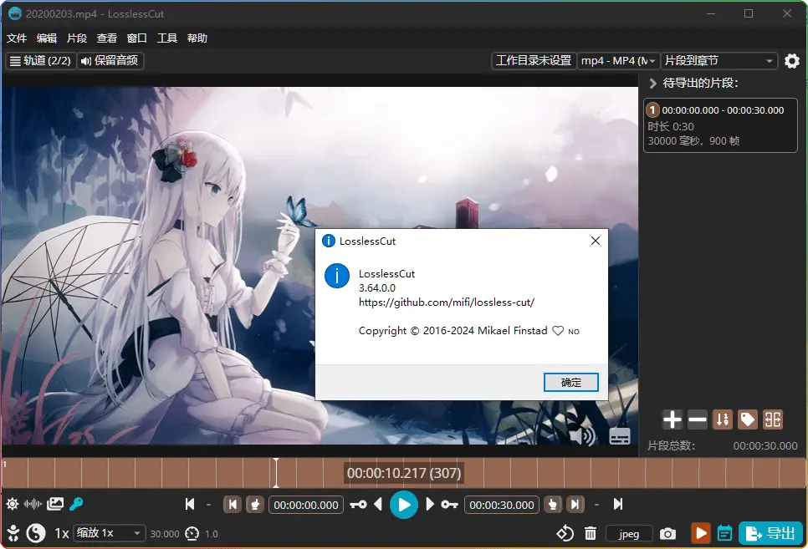The image size is (808, 549).
Task: Open the 轨道 (2/2) tracks panel
Action: tap(41, 61)
